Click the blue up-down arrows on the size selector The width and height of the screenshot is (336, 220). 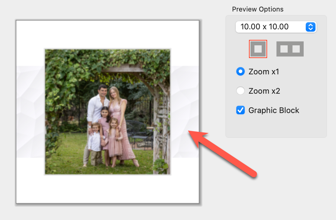coord(310,27)
